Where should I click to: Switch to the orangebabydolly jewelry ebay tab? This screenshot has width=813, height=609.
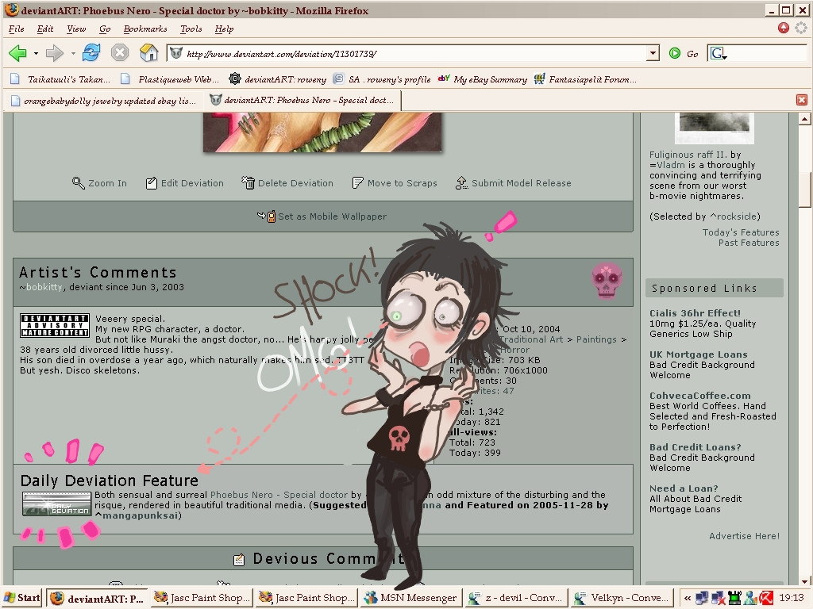tap(103, 101)
